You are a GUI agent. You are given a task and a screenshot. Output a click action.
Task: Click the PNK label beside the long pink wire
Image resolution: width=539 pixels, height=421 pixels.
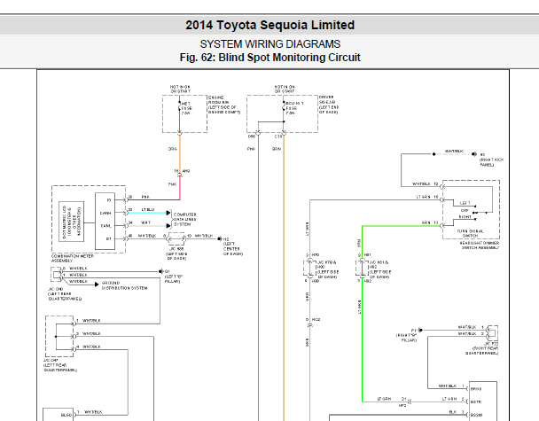point(251,149)
